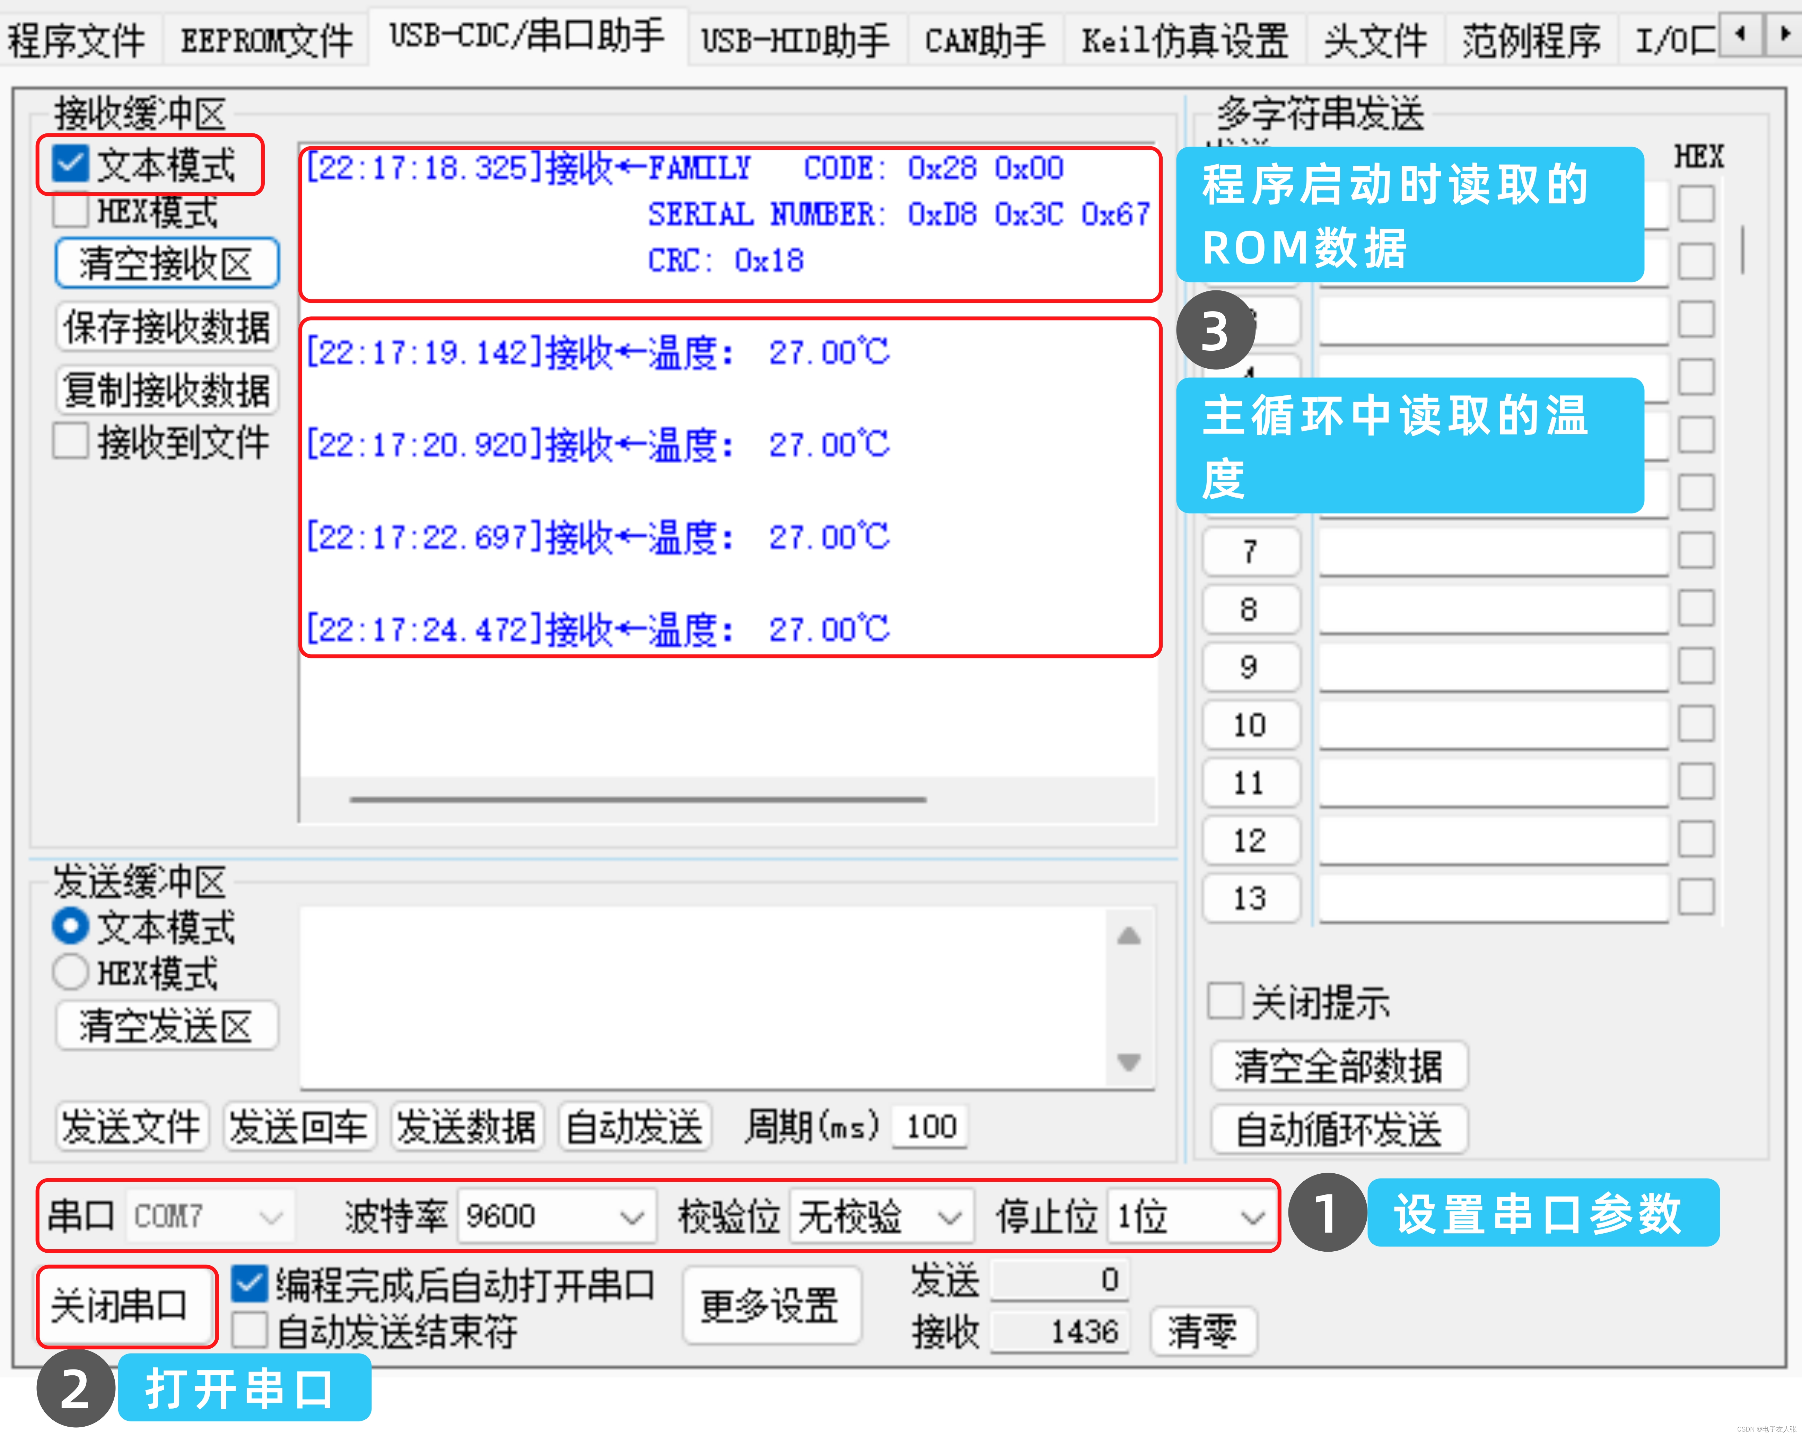The image size is (1802, 1436).
Task: Click send buffer scroll down arrow
Action: [x=1128, y=1061]
